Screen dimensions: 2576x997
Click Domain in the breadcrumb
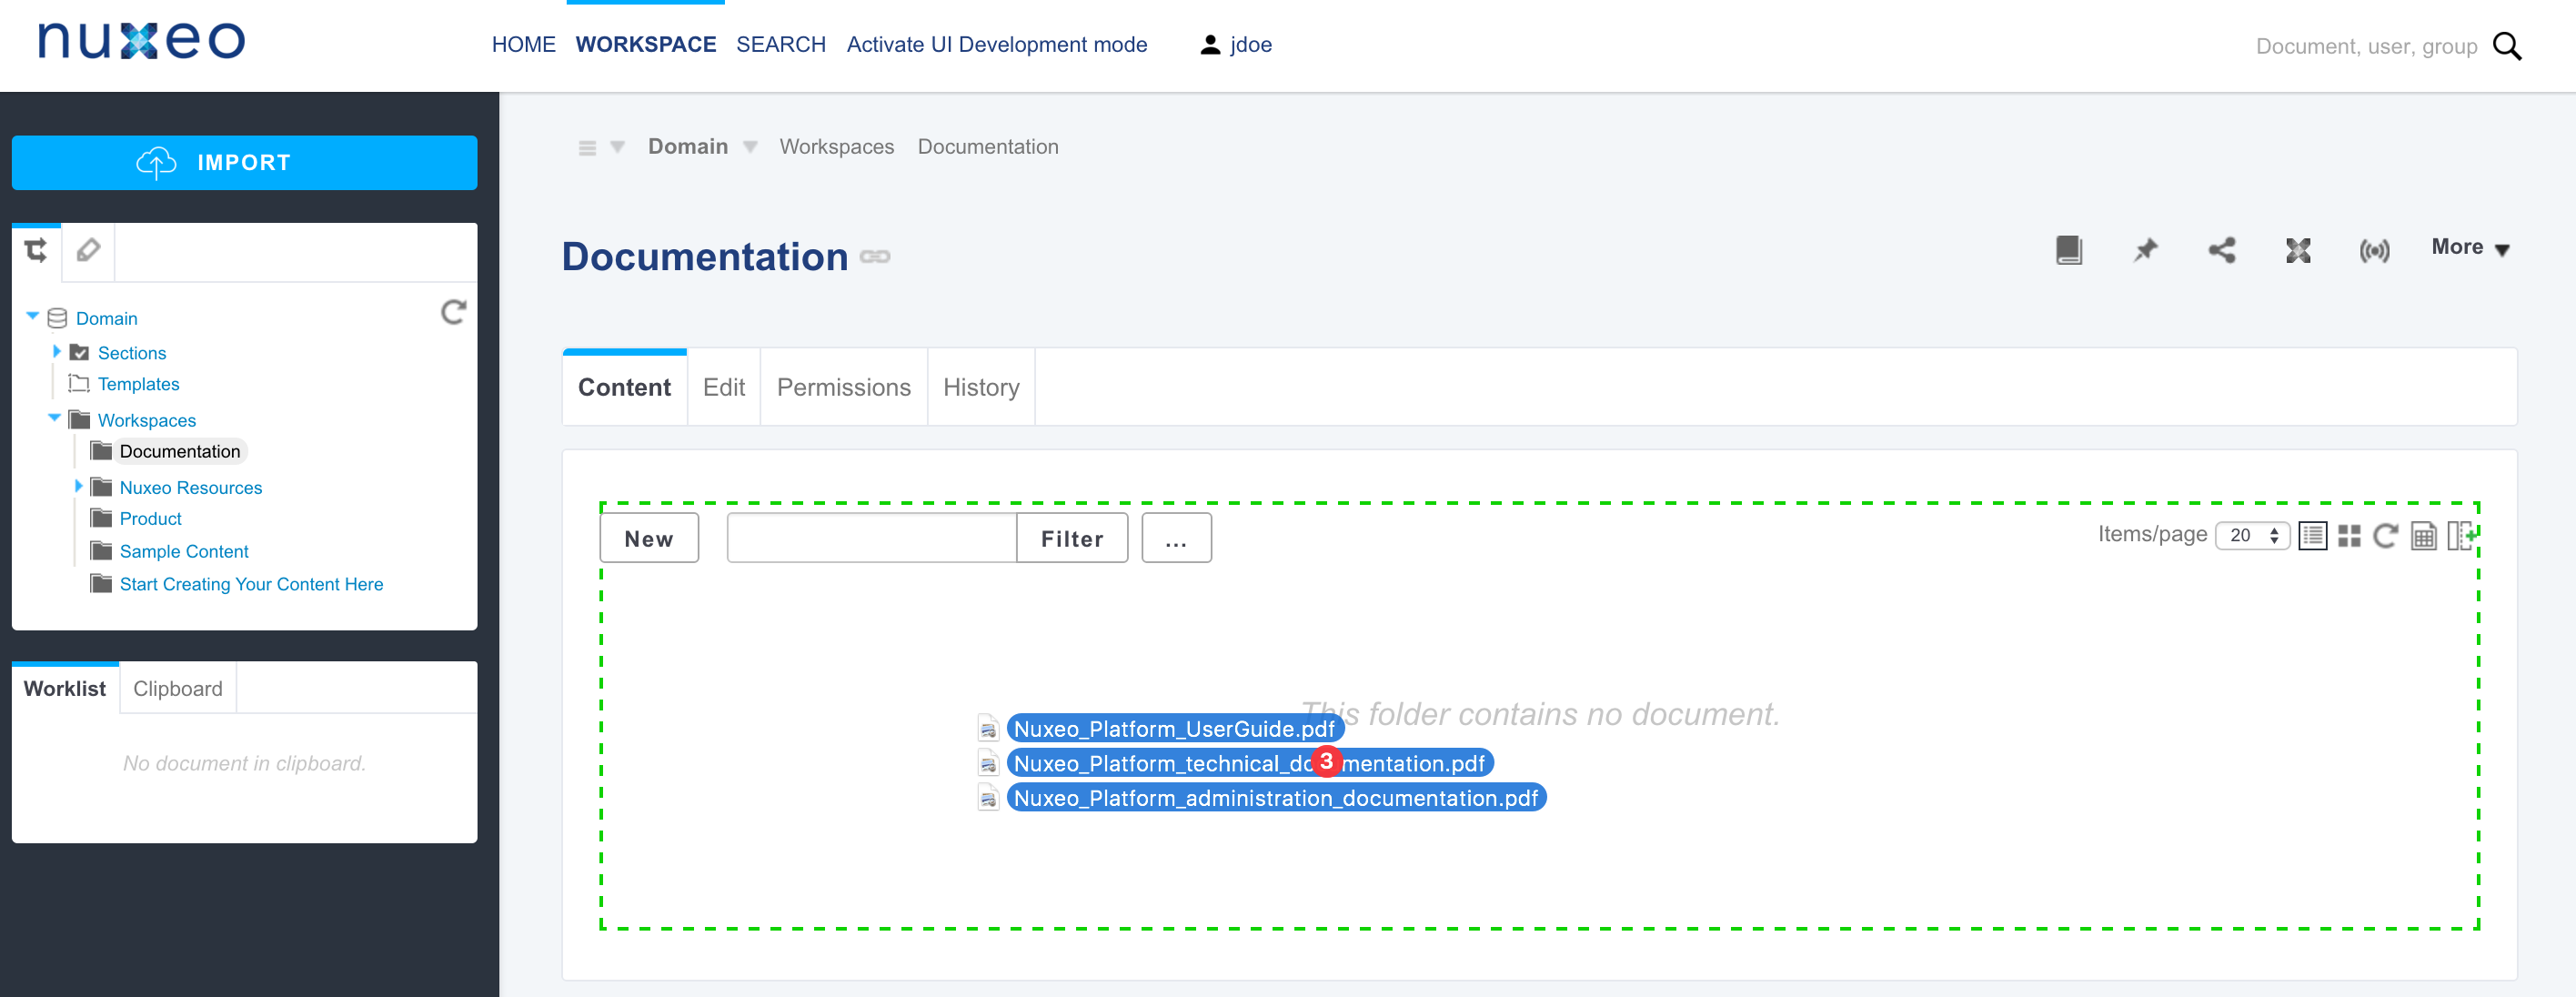tap(688, 146)
